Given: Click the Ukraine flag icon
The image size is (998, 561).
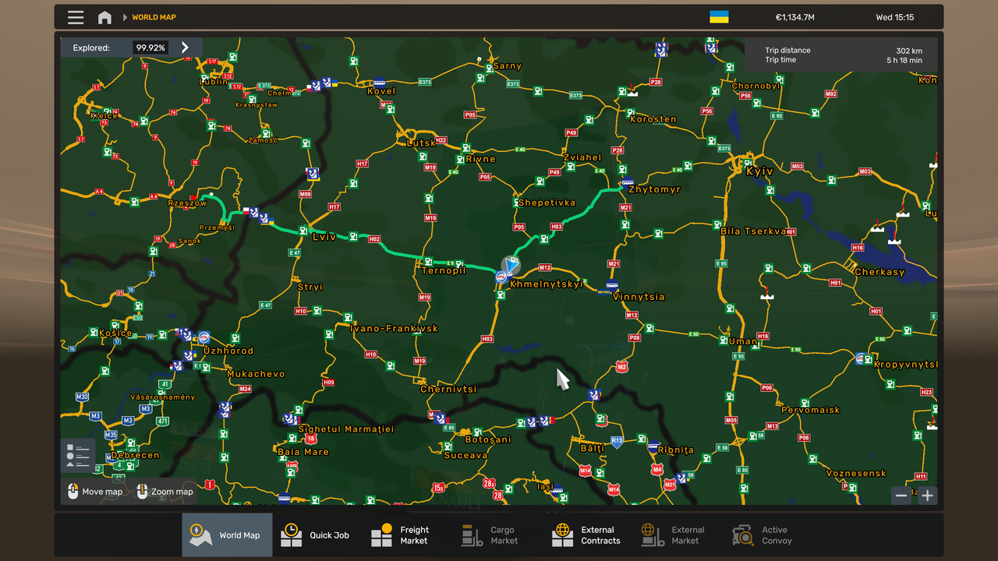Looking at the screenshot, I should 719,17.
